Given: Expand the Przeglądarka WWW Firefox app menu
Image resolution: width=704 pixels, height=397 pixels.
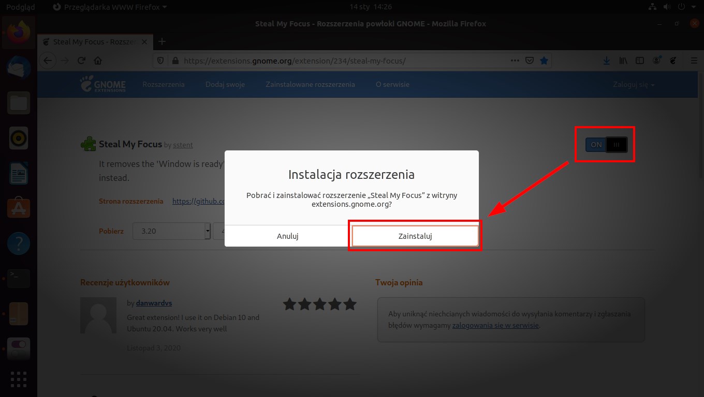Looking at the screenshot, I should click(x=110, y=7).
